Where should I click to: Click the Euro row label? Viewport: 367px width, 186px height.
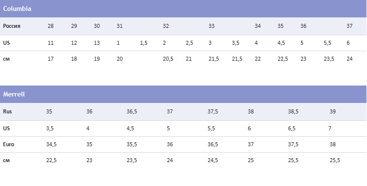8,145
